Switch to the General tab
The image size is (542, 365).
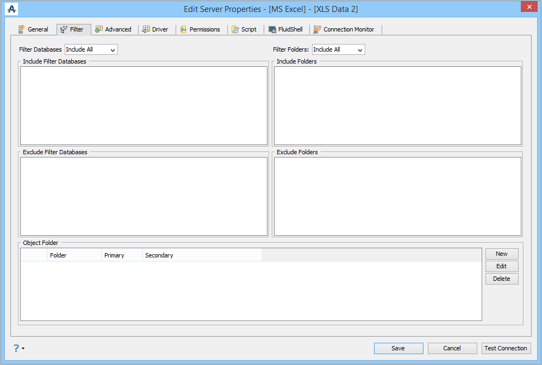pyautogui.click(x=34, y=29)
